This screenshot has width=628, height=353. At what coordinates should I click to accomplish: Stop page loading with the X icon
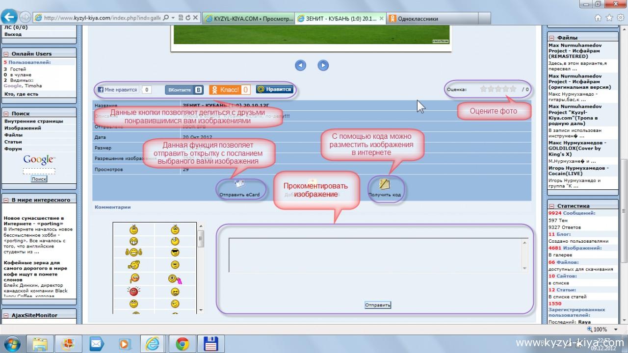tap(195, 18)
